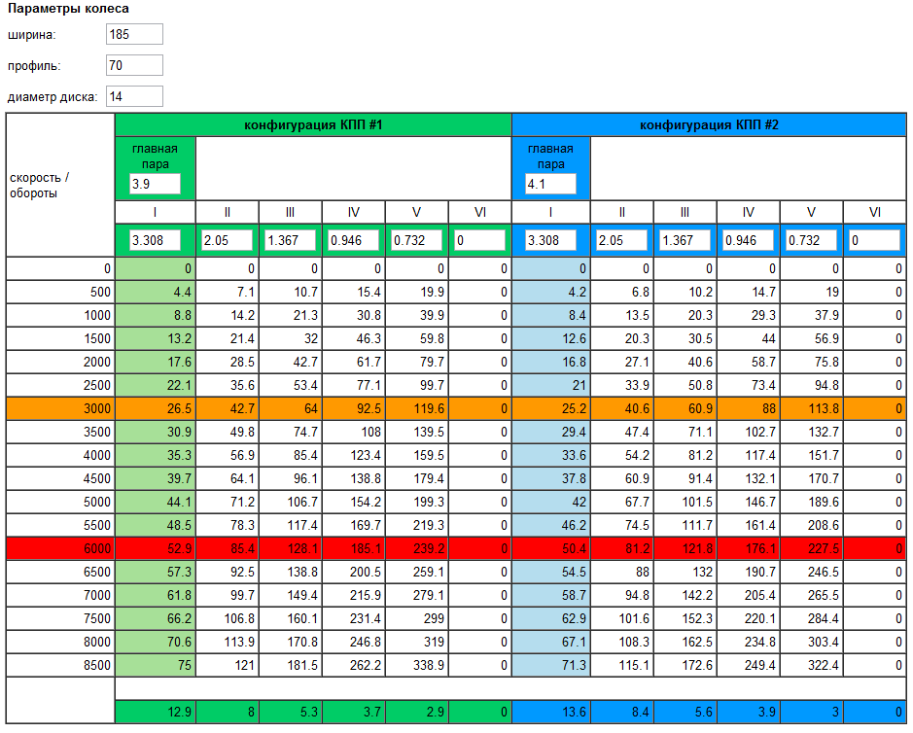Click cell value 176.1
Viewport: 913px width, 733px height.
point(749,548)
